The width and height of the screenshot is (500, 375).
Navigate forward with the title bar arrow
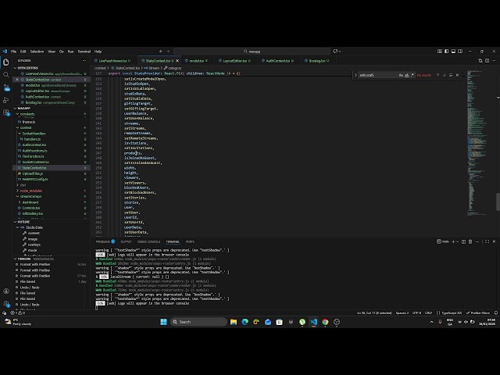(x=168, y=51)
